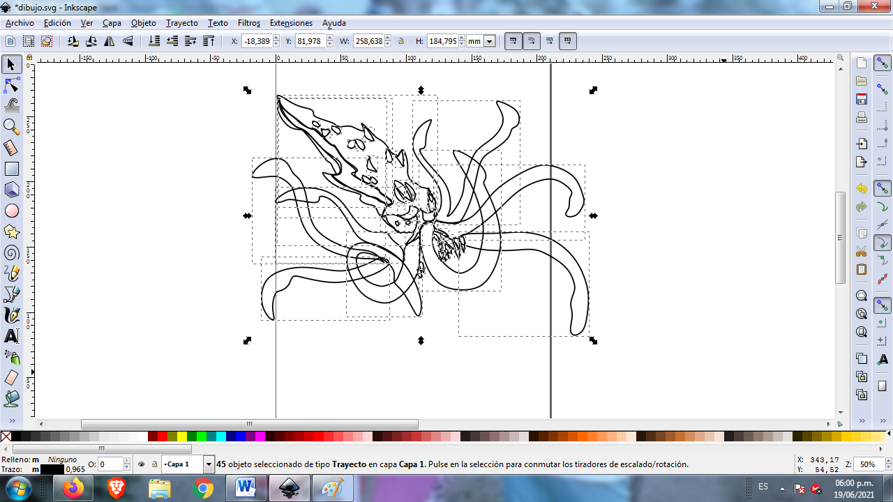Raise selection to top

[x=209, y=41]
